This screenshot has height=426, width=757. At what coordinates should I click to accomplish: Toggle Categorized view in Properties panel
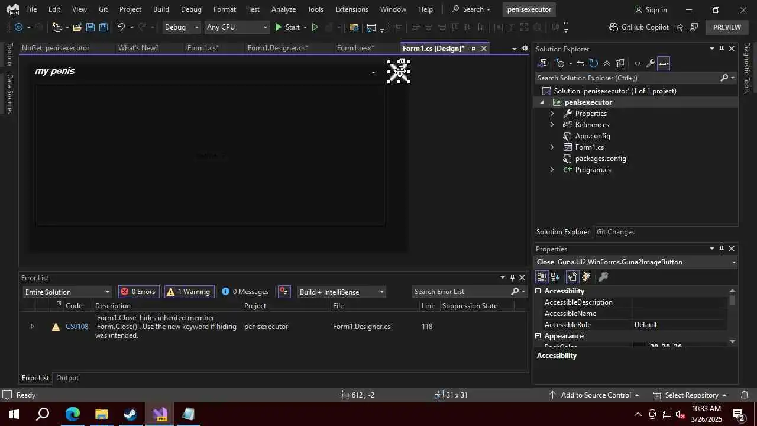tap(541, 277)
